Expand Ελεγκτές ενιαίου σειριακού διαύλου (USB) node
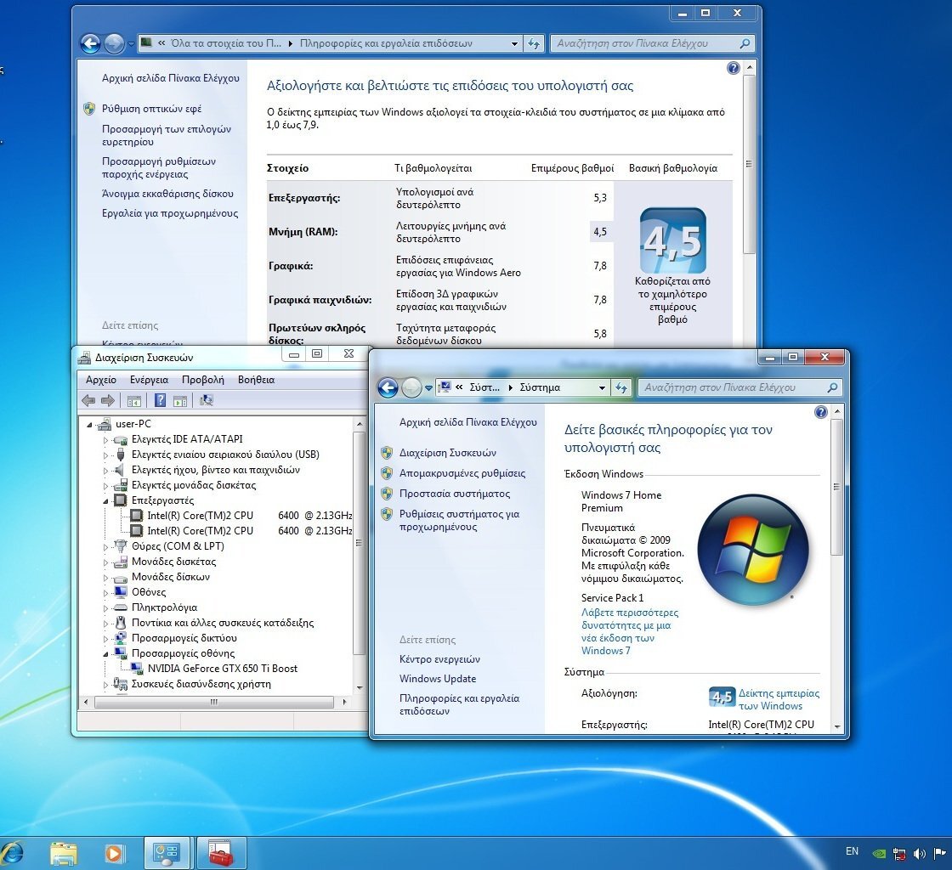The width and height of the screenshot is (952, 870). 105,455
